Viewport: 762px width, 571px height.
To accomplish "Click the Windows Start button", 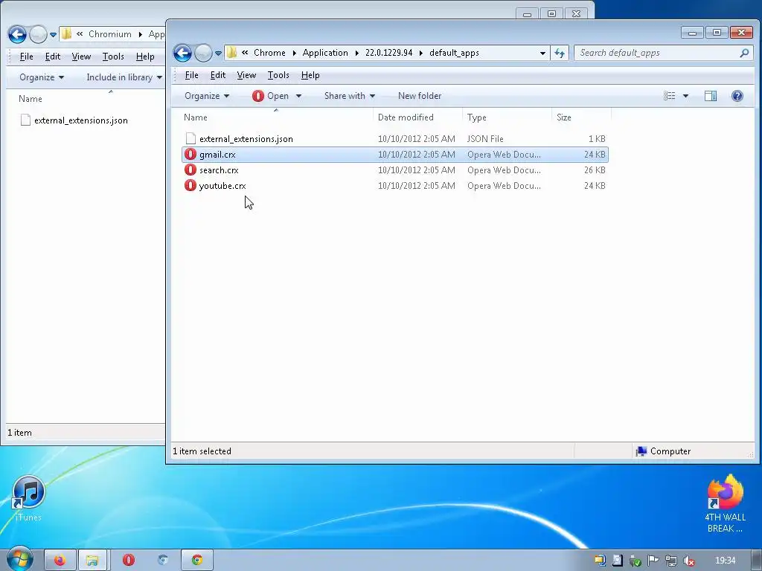I will [x=19, y=560].
